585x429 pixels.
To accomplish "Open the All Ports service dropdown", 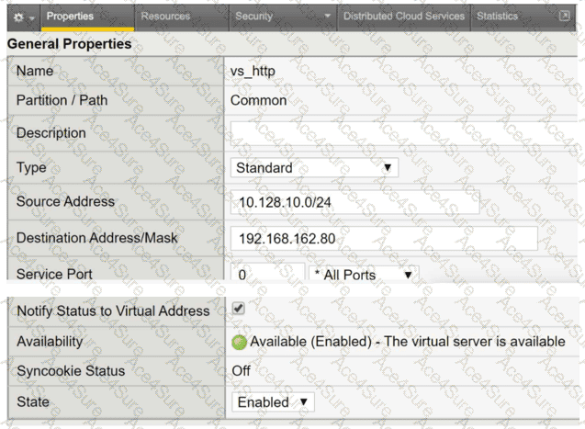I will click(x=364, y=275).
